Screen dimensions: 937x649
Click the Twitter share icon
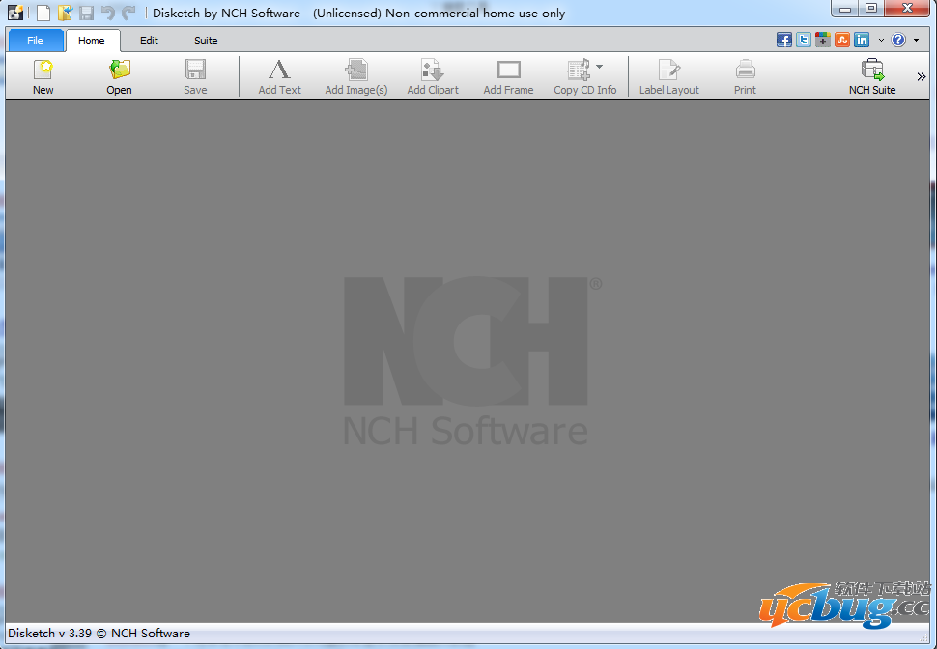804,40
